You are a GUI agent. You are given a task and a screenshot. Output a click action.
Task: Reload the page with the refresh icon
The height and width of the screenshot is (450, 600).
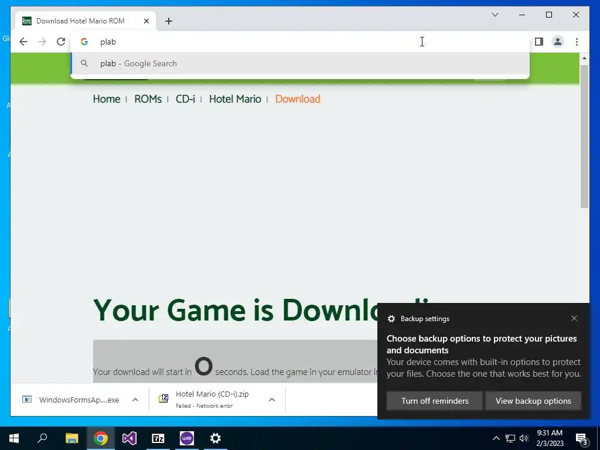click(61, 42)
